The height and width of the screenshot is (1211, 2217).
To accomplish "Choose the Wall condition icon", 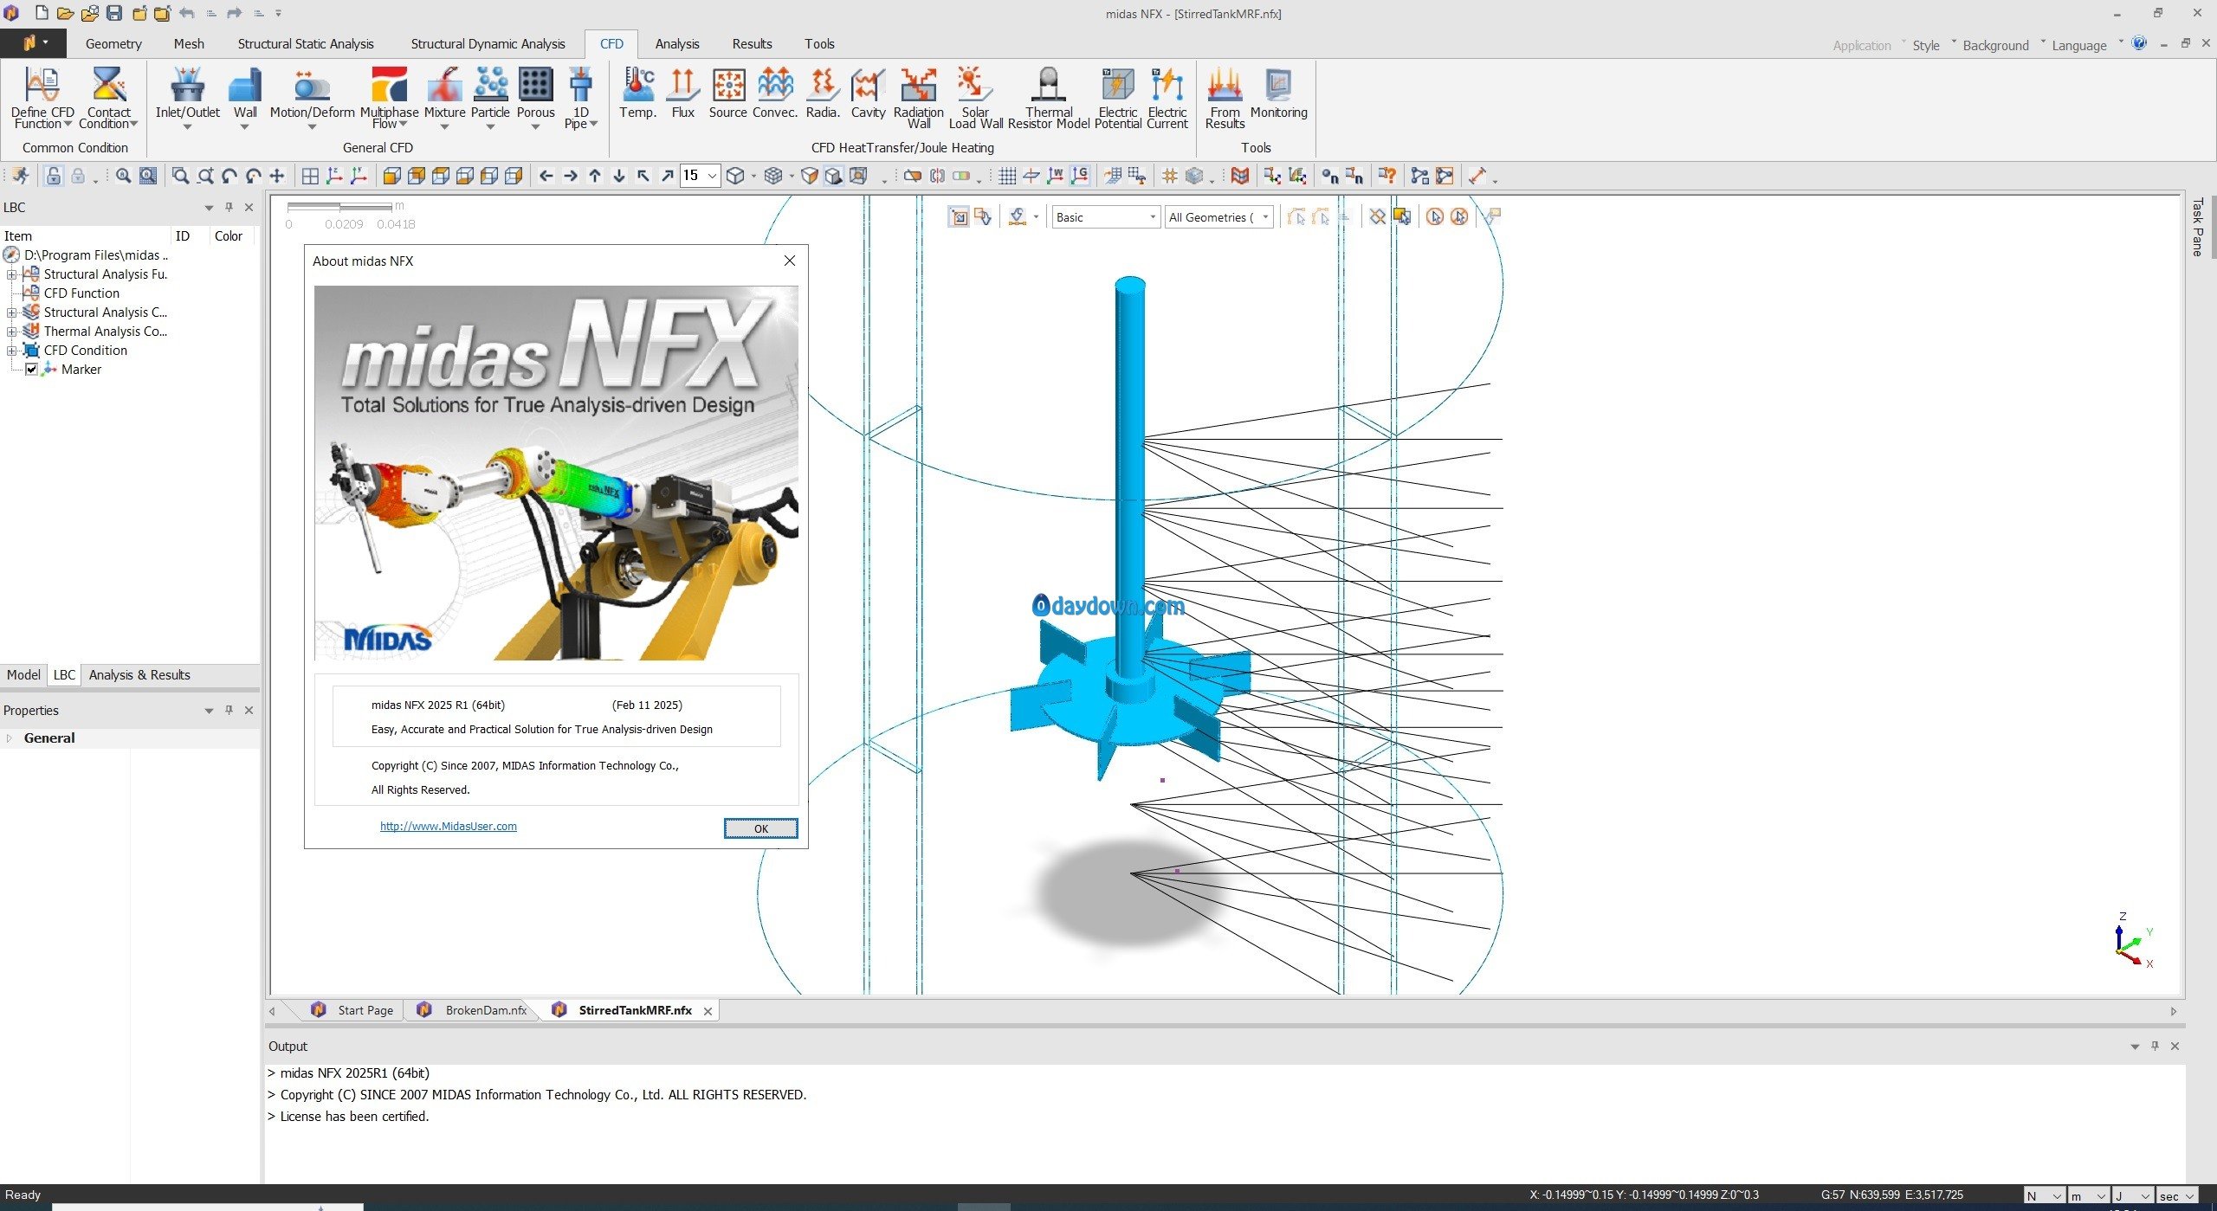I will coord(245,92).
